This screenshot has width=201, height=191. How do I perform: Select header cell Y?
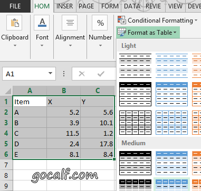(x=98, y=102)
